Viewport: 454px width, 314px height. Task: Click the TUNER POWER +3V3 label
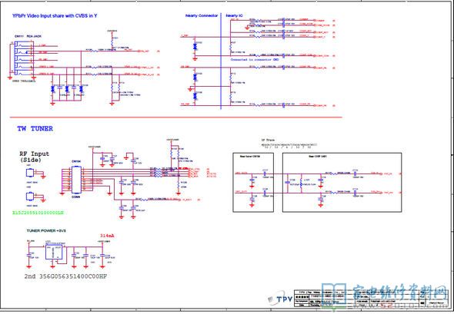[x=46, y=230]
